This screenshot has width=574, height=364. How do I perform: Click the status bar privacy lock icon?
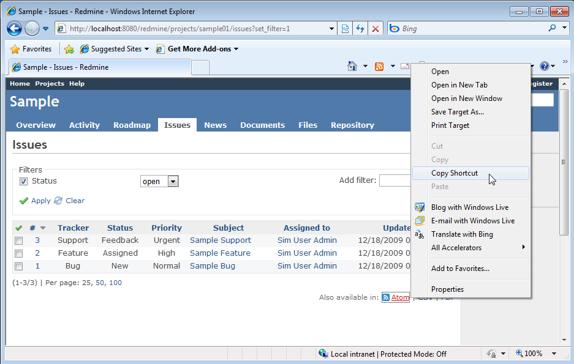pyautogui.click(x=491, y=354)
